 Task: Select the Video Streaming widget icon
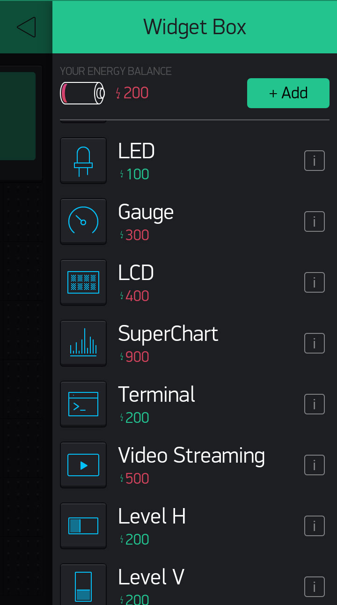83,465
